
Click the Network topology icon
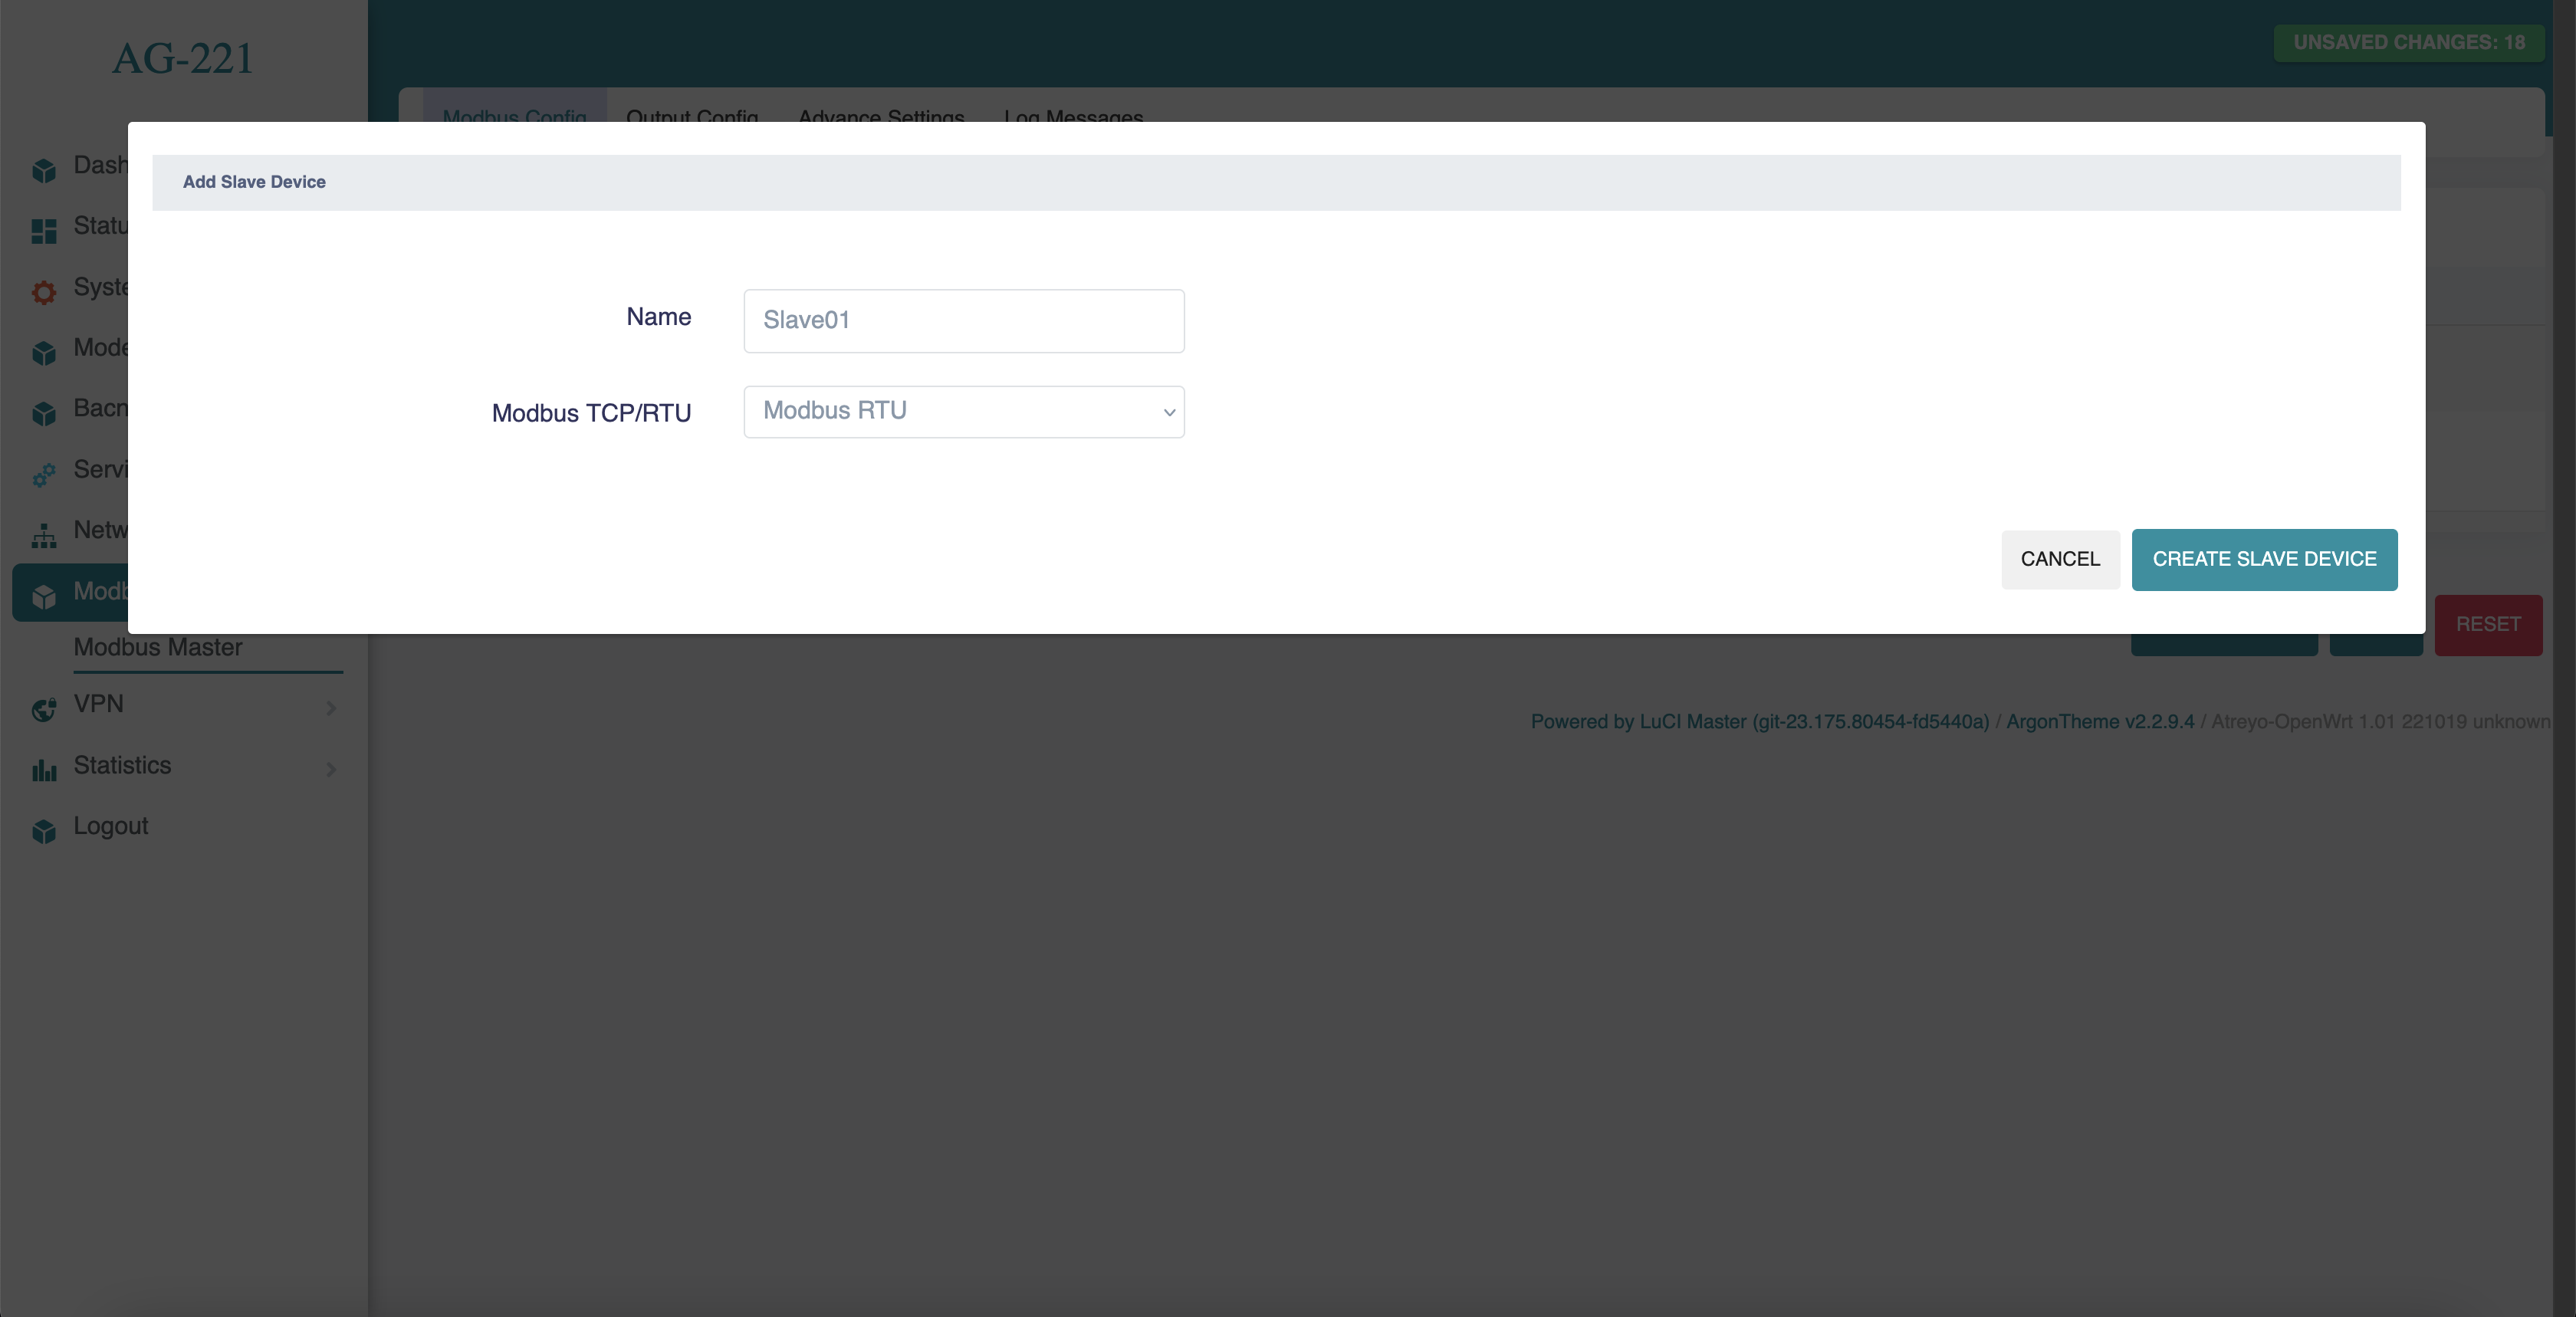[x=43, y=536]
